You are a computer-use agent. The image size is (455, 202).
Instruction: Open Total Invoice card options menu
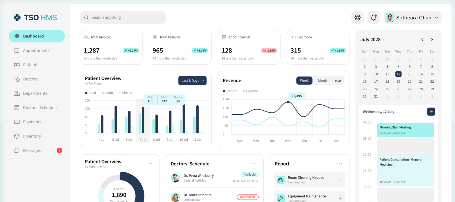[136, 37]
